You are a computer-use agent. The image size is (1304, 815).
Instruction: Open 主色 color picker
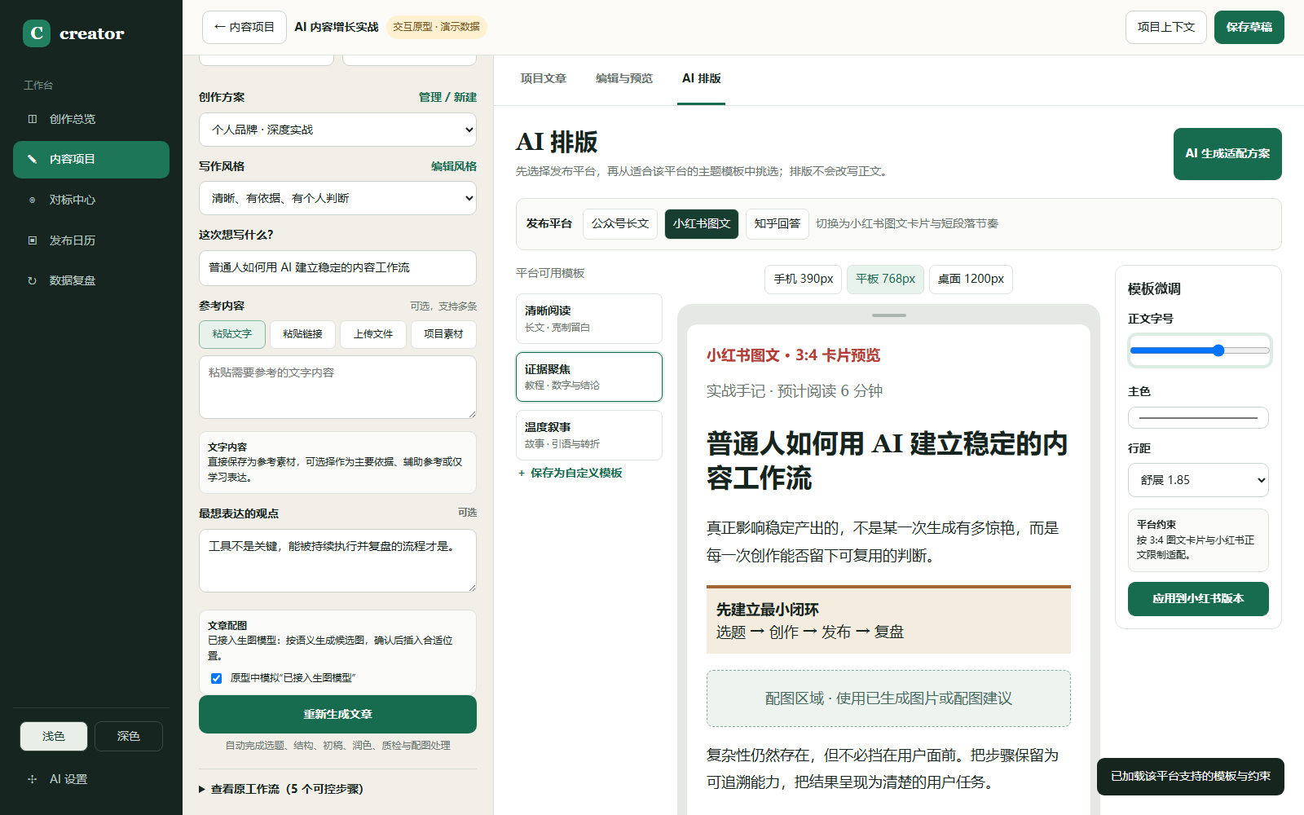point(1198,418)
